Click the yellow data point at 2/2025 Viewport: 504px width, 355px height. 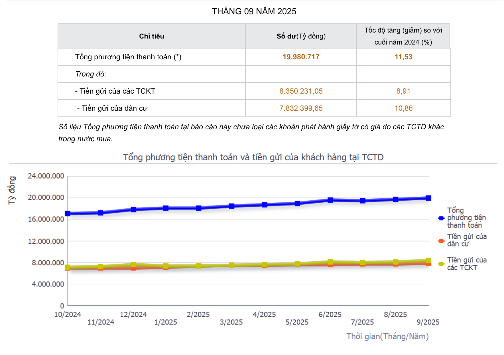(x=199, y=266)
